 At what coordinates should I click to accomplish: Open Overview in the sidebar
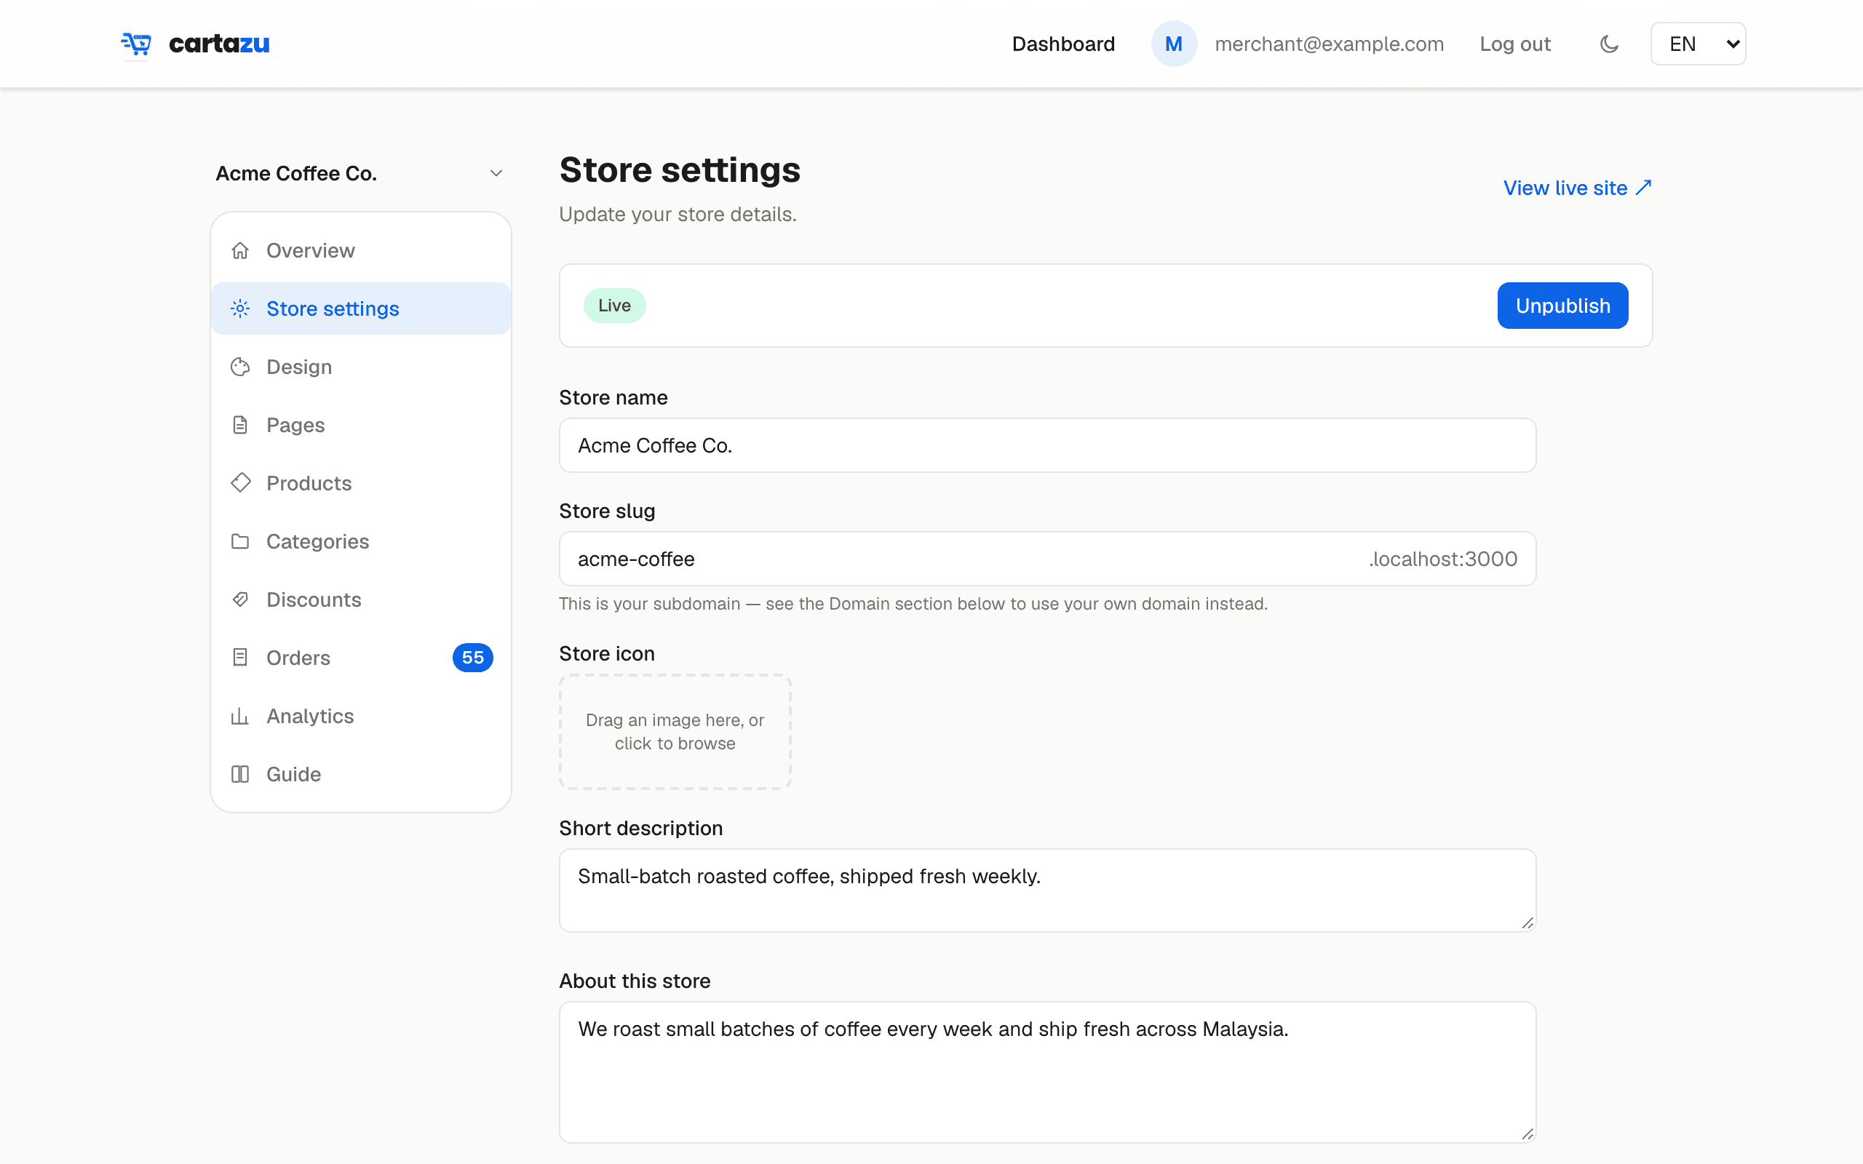pyautogui.click(x=361, y=251)
